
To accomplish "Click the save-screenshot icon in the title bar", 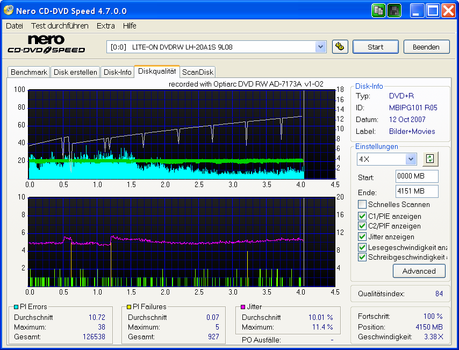I will click(x=394, y=10).
